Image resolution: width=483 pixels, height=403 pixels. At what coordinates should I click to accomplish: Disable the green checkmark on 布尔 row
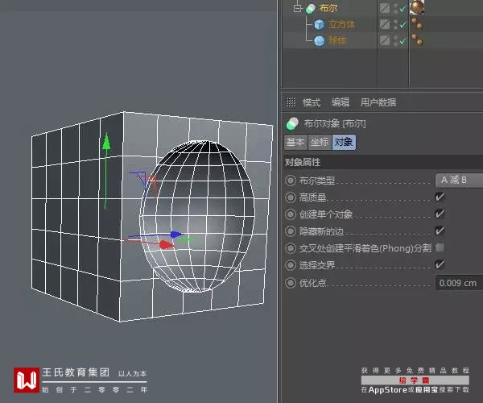pyautogui.click(x=402, y=9)
